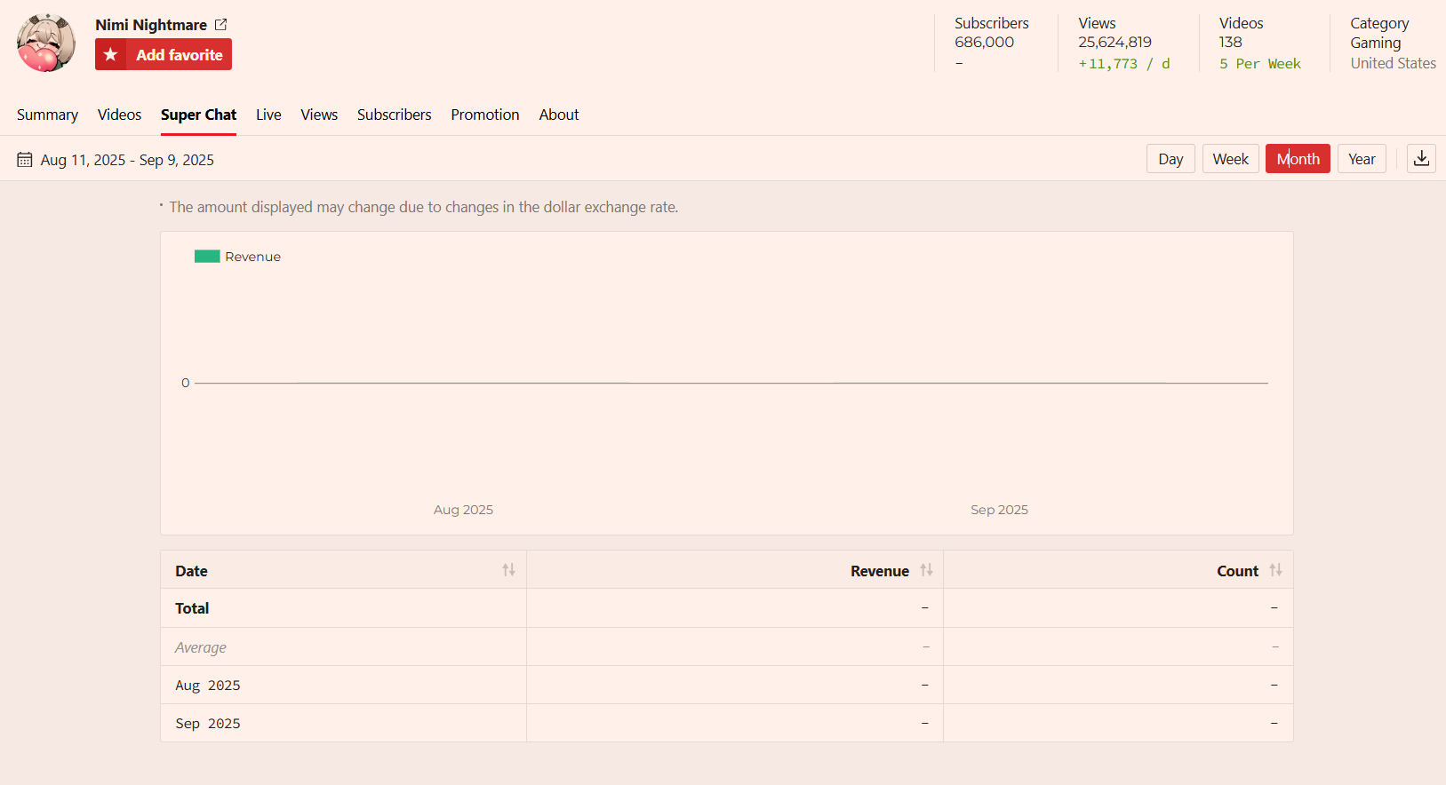Click the Revenue legend label
The height and width of the screenshot is (785, 1446).
click(x=252, y=257)
